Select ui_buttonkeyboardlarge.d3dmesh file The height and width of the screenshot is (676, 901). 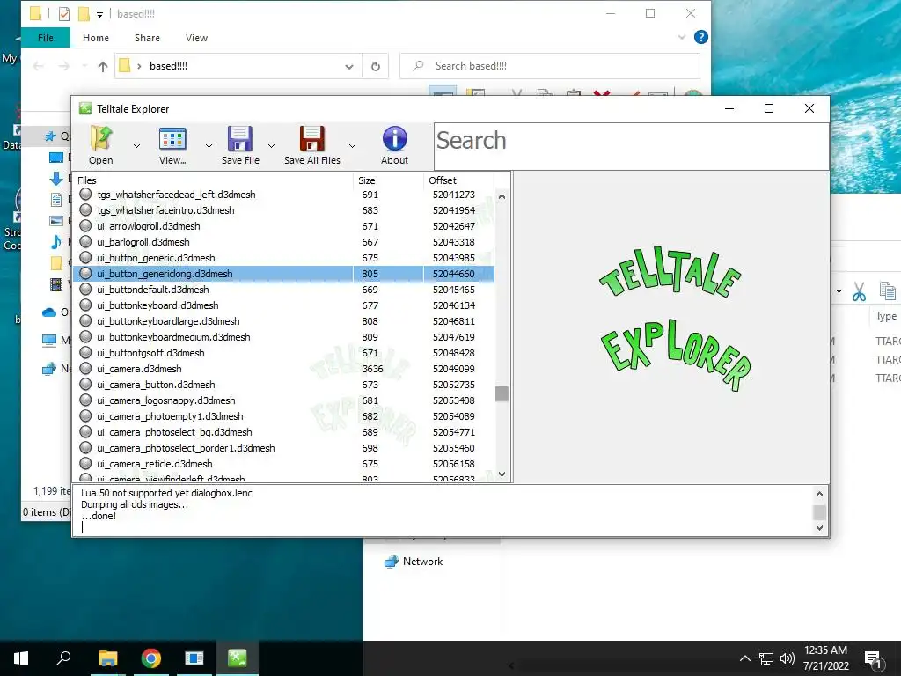pyautogui.click(x=283, y=320)
